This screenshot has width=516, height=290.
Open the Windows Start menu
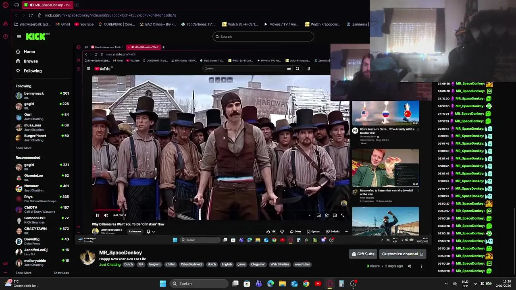pos(163,284)
